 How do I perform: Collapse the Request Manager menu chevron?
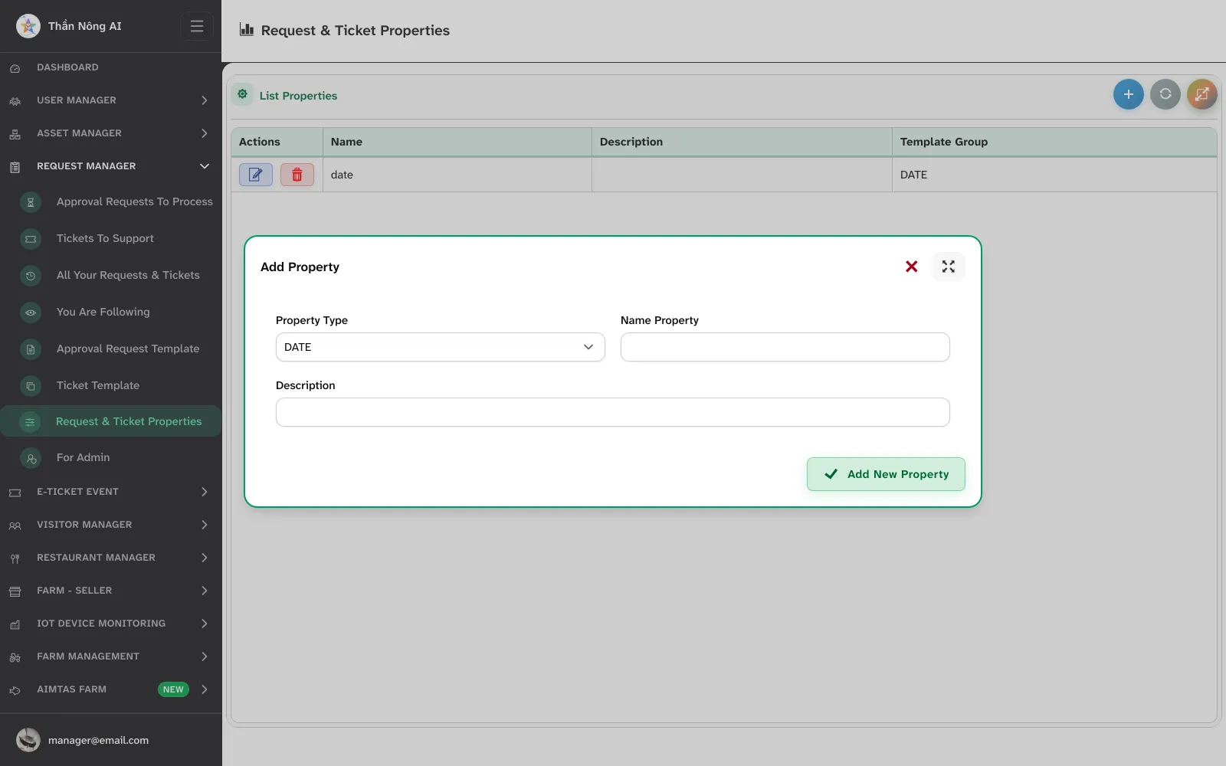point(205,166)
